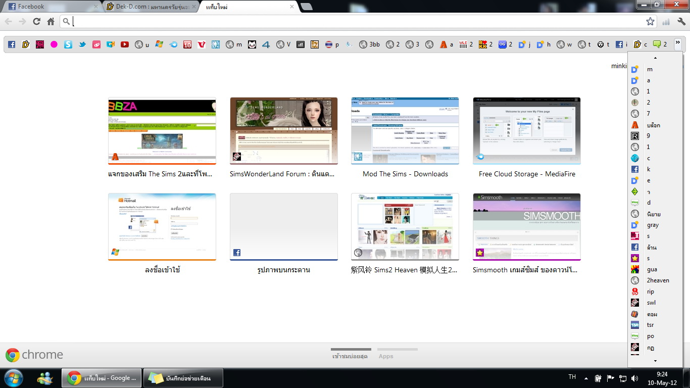Choose the 2heaven bookmark in overflow list
690x388 pixels.
click(x=655, y=280)
